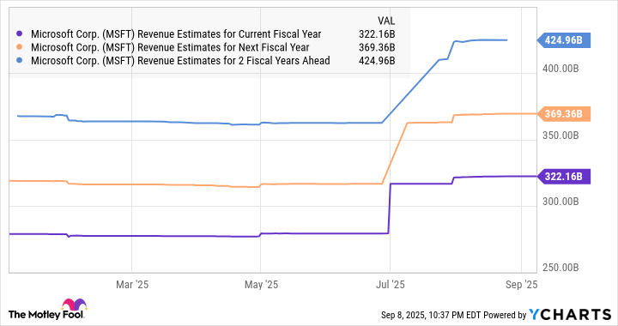The width and height of the screenshot is (618, 326).
Task: Click the 400.00B y-axis label
Action: pyautogui.click(x=560, y=69)
